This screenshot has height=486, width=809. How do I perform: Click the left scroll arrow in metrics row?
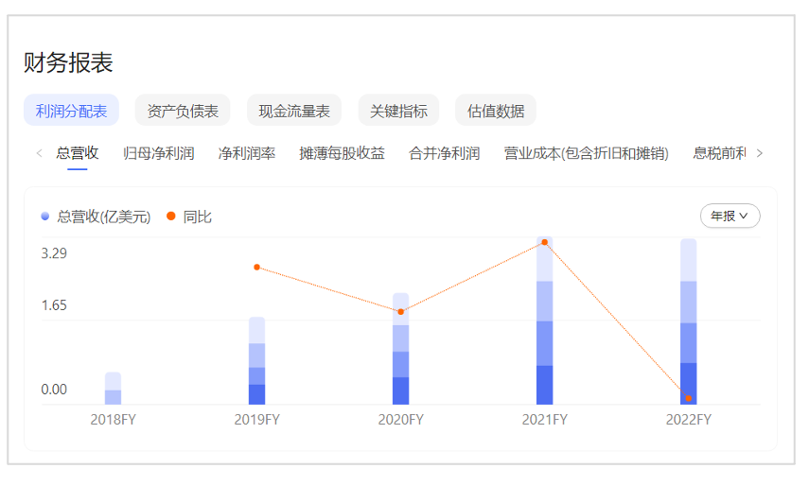[x=39, y=153]
